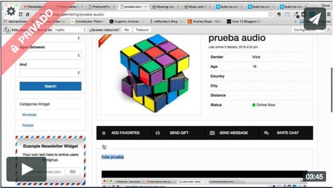
Task: Click the page vertical scrollbar handle
Action: coord(332,90)
